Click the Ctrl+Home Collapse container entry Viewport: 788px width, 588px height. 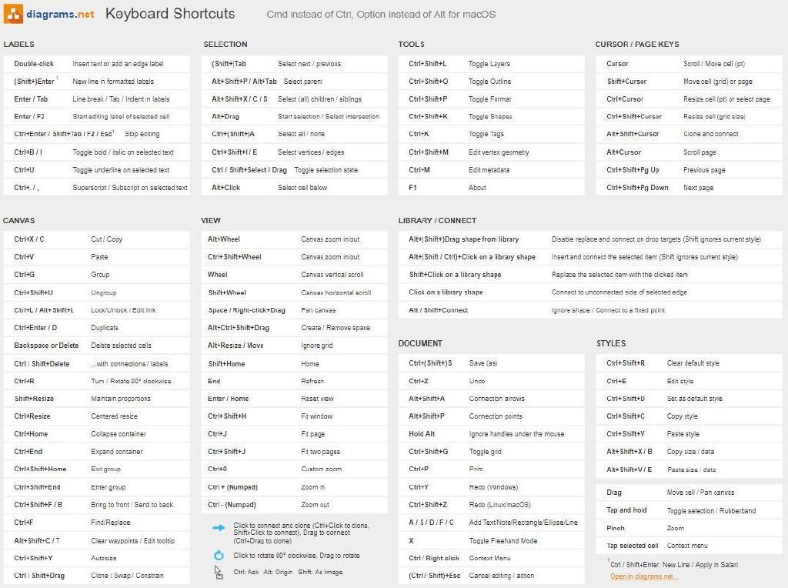tap(96, 434)
